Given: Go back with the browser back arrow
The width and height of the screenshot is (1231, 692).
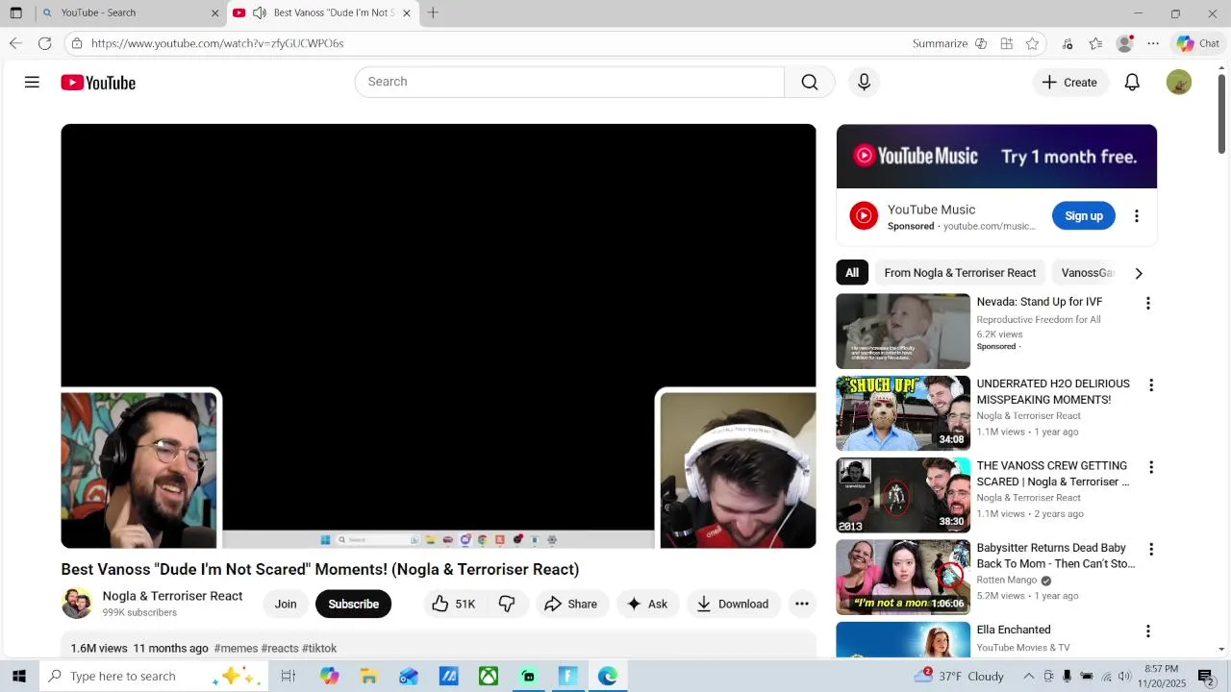Looking at the screenshot, I should point(15,43).
